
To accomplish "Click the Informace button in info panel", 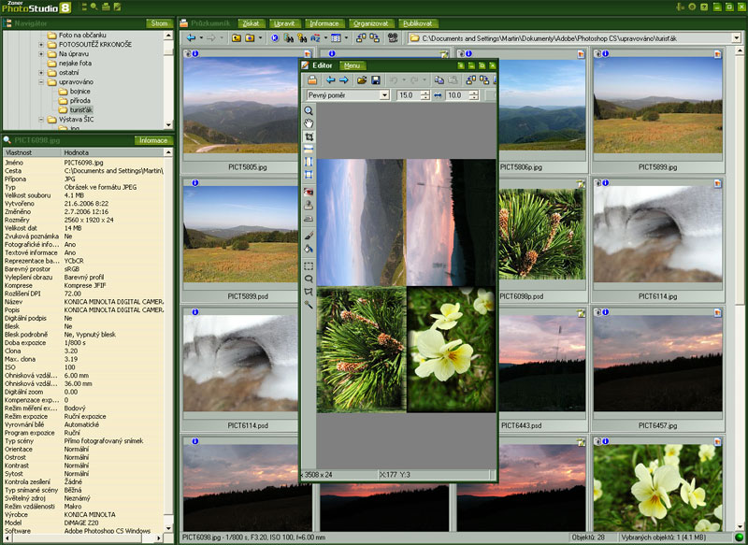I will point(153,140).
